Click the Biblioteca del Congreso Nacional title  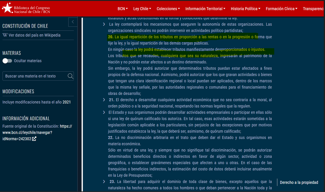point(32,10)
